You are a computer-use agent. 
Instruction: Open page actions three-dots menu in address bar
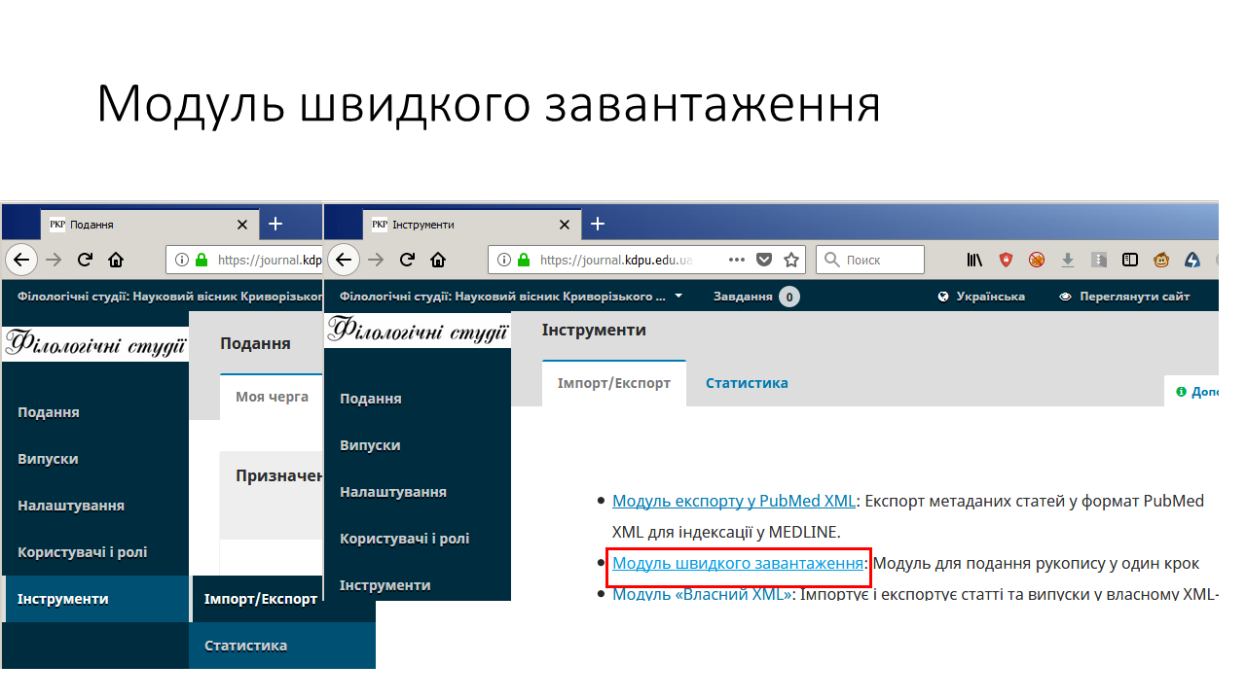pos(737,260)
